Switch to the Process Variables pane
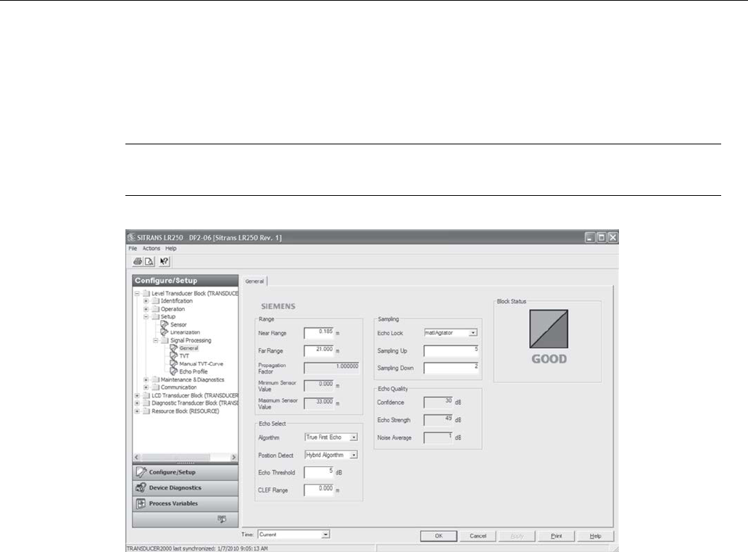Image resolution: width=748 pixels, height=552 pixels. click(x=185, y=503)
